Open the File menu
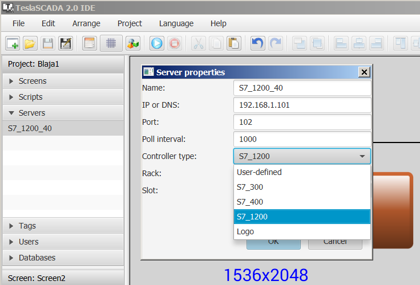This screenshot has width=420, height=285. (18, 23)
